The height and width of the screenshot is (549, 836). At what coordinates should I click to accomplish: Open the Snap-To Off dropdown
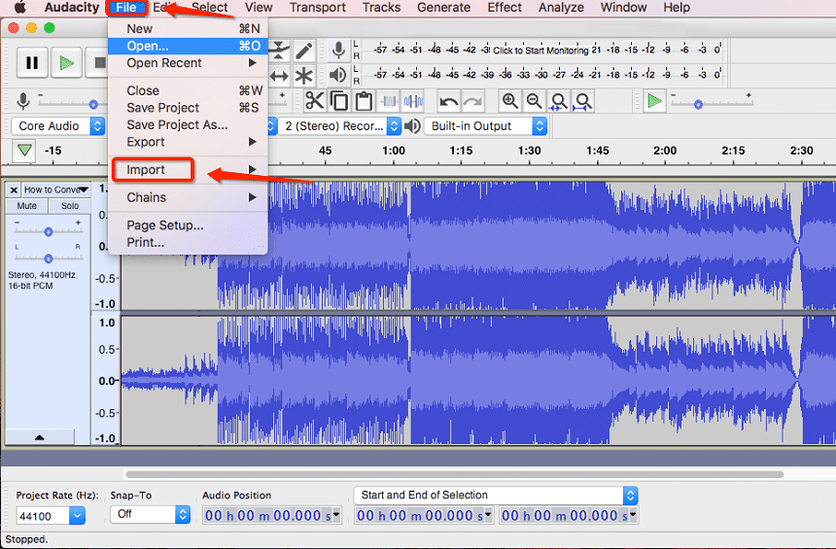(151, 514)
